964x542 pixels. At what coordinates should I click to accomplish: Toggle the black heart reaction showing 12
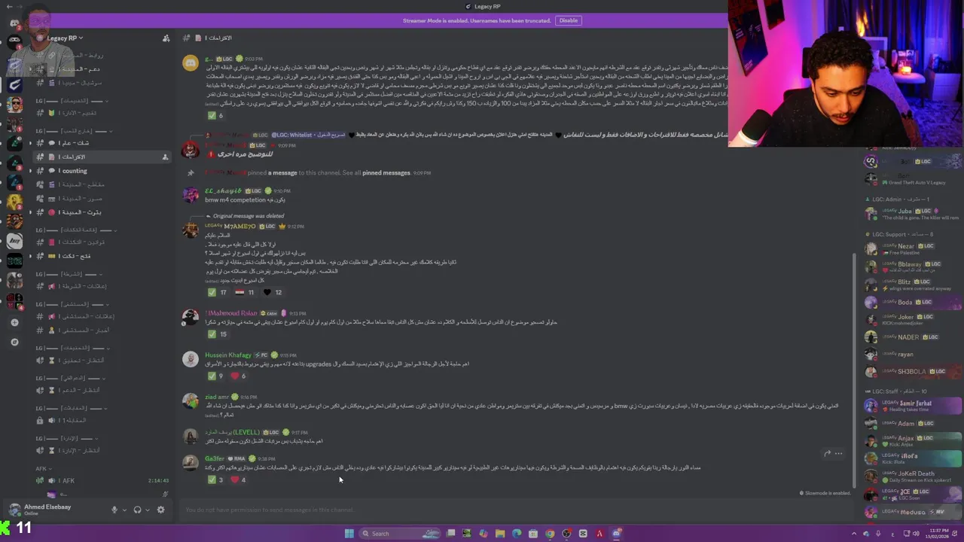pyautogui.click(x=273, y=292)
